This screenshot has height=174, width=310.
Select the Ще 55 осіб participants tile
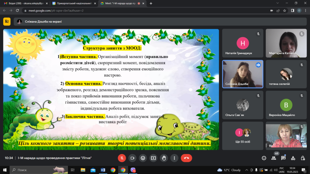point(242,136)
